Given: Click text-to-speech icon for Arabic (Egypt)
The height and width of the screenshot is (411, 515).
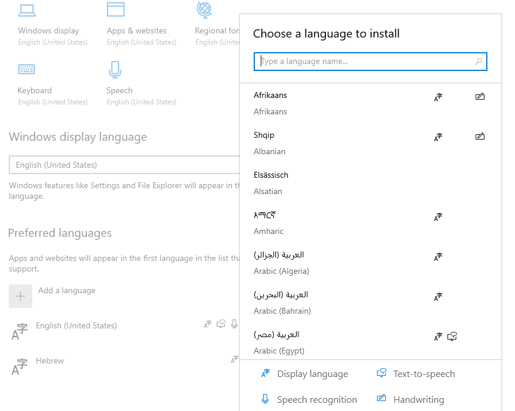Looking at the screenshot, I should click(452, 337).
